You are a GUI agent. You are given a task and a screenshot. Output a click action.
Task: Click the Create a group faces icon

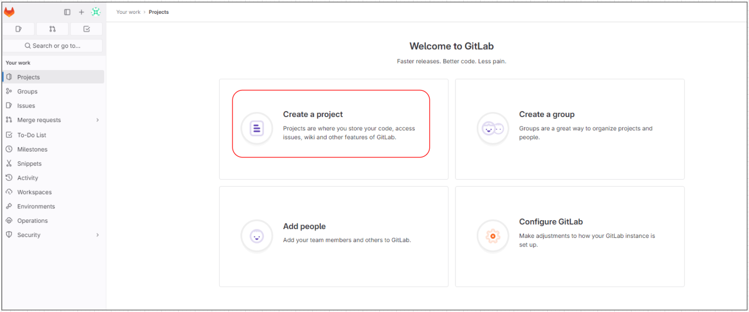(x=492, y=128)
